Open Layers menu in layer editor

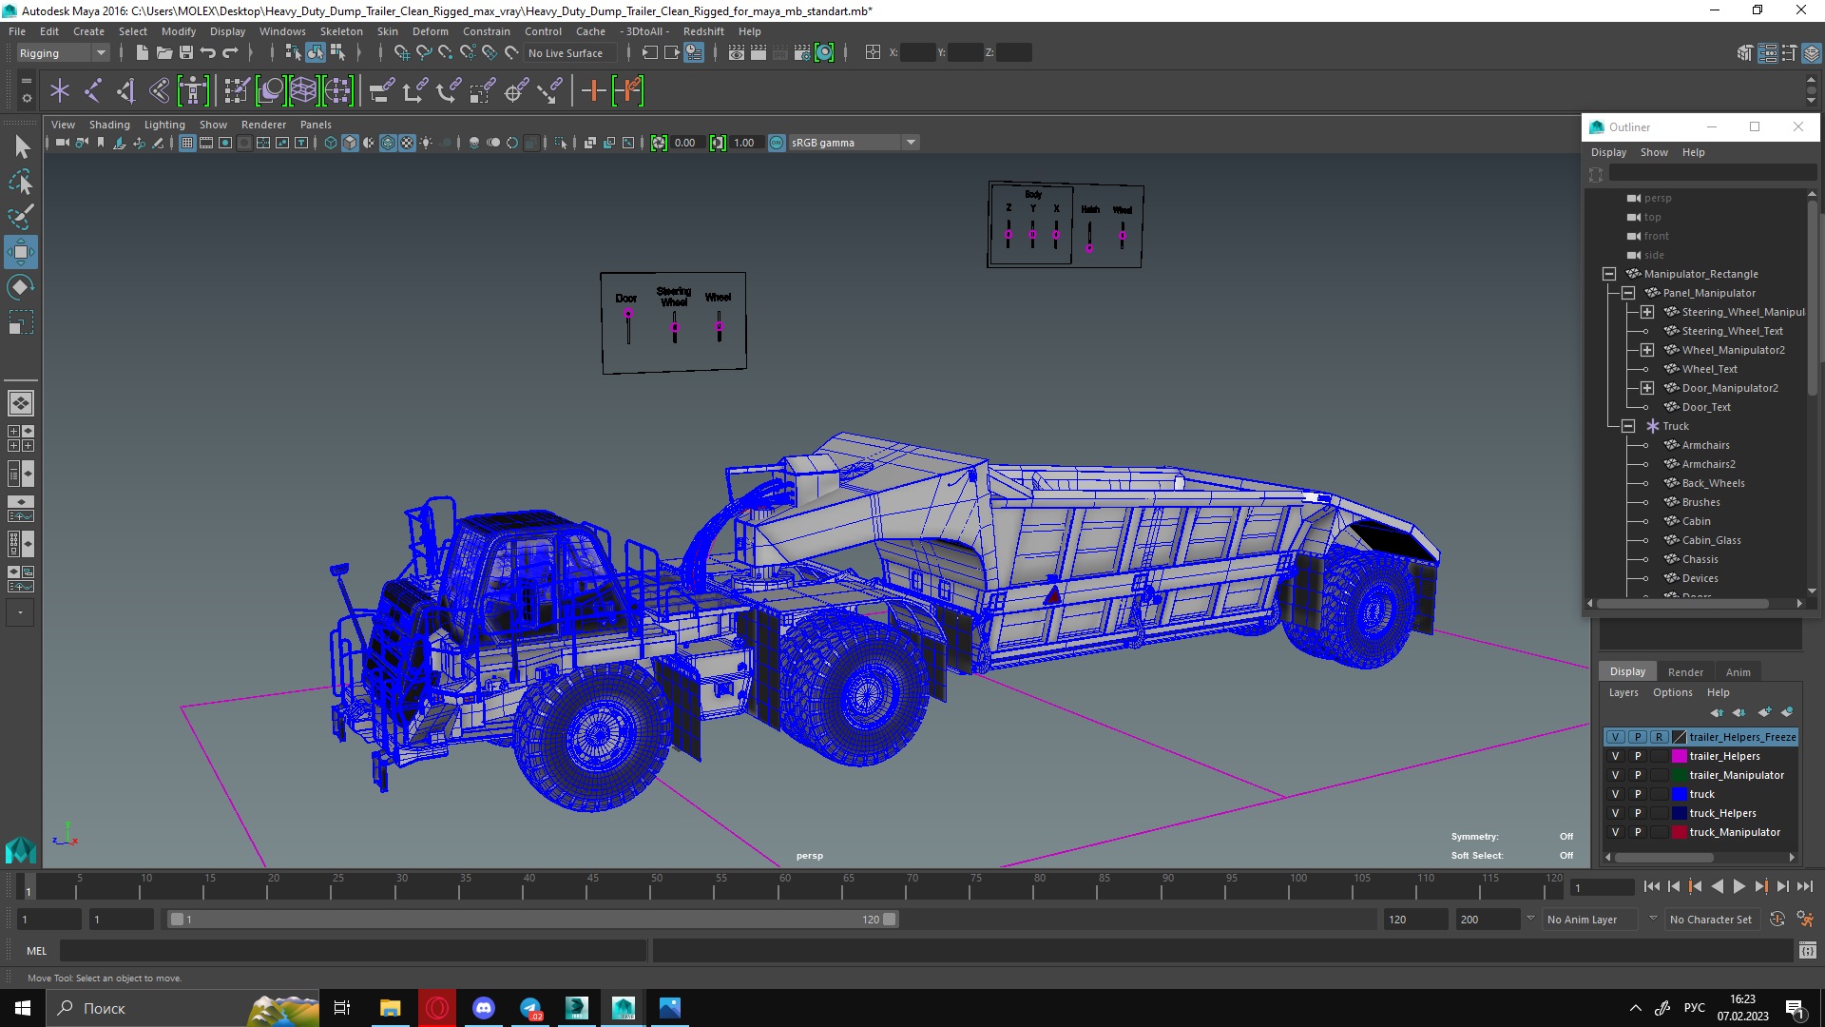pyautogui.click(x=1623, y=692)
